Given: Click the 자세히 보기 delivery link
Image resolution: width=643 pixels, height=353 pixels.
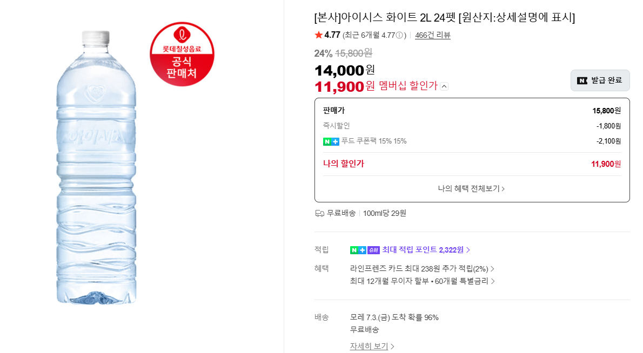Looking at the screenshot, I should pyautogui.click(x=372, y=346).
